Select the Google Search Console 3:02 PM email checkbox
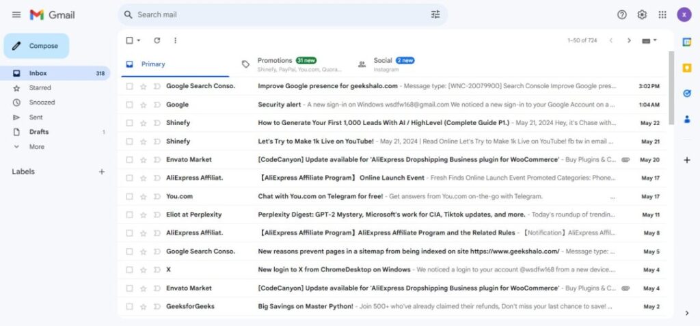The height and width of the screenshot is (326, 700). 129,87
